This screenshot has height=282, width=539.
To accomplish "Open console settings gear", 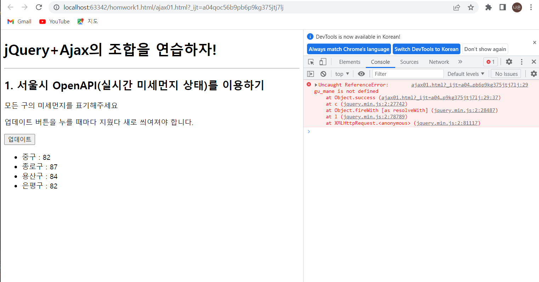I will click(534, 74).
